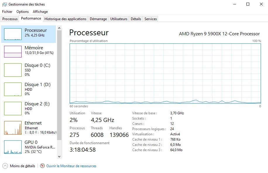Screen dimensions: 268x173
Task: Open Ouvrir le Moniteur de ressources link
Action: click(71, 166)
